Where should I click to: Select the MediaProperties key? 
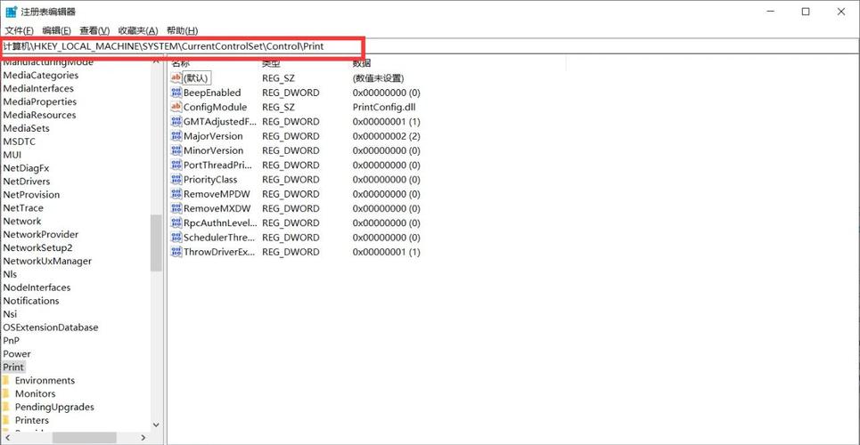(39, 102)
